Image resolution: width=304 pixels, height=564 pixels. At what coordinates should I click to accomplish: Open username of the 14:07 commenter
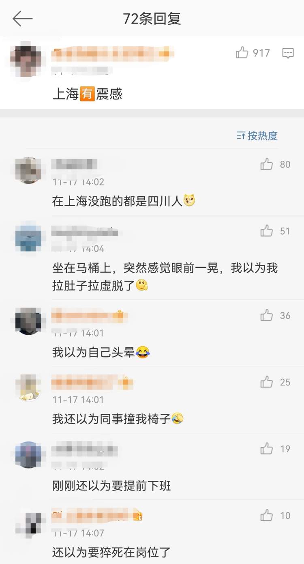tap(97, 515)
